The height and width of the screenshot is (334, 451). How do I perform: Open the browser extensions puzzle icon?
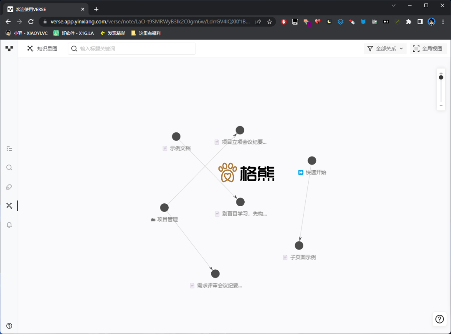click(x=408, y=22)
